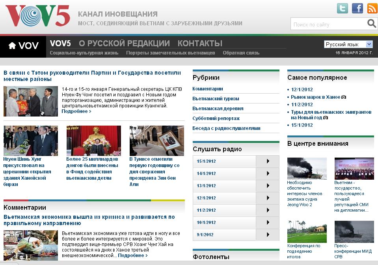Click the search magnifier icon
The image size is (378, 265).
[371, 24]
